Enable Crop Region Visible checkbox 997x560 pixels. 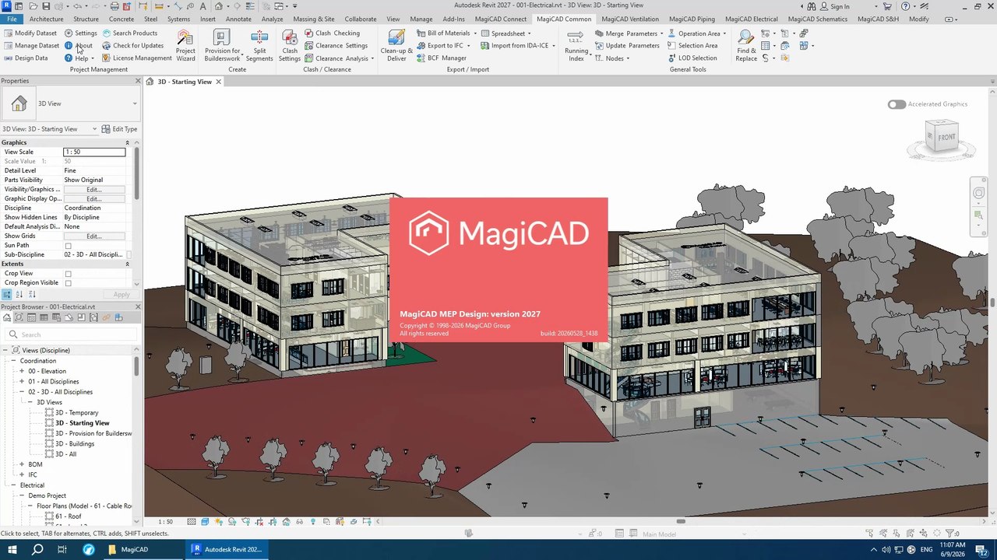pos(68,283)
